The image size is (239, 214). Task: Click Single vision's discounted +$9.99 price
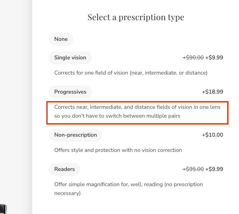(214, 58)
